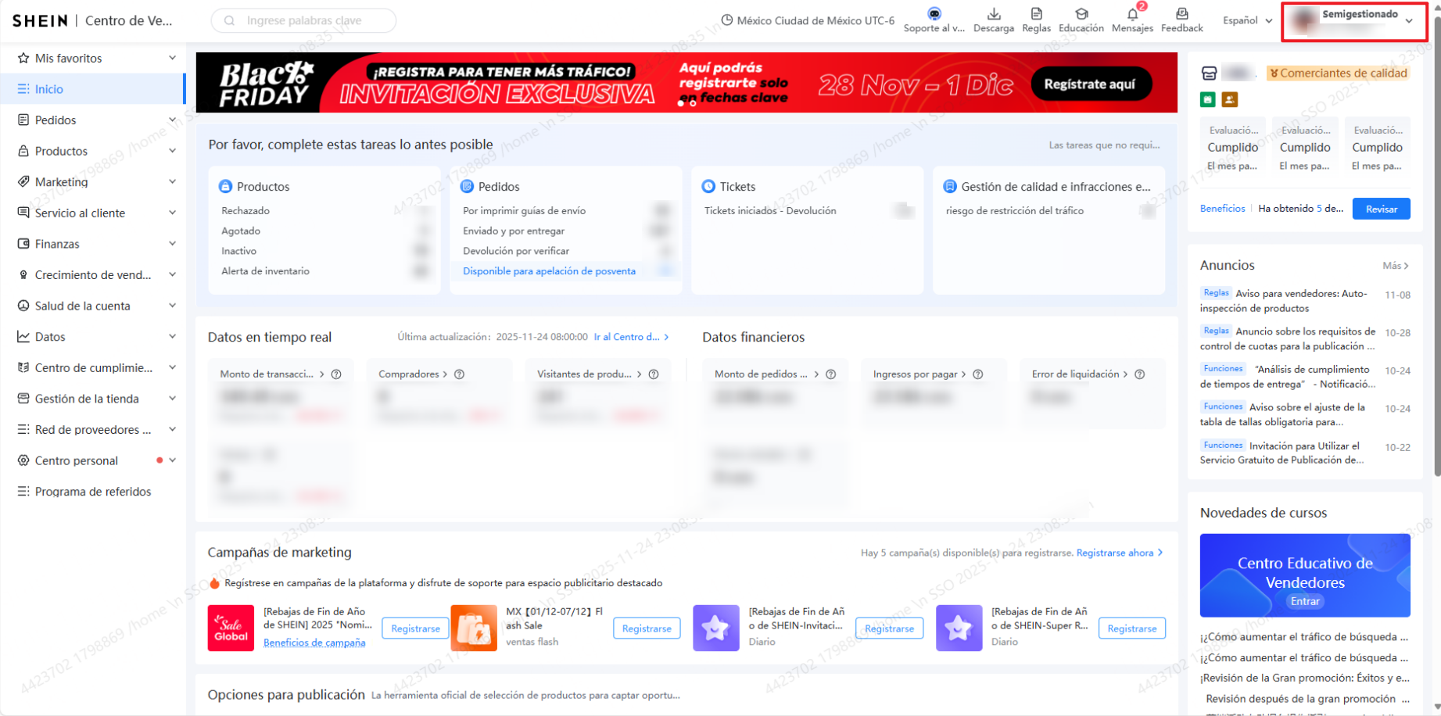Open the Soporte support chat icon
Screen dimensions: 1441x716
pyautogui.click(x=934, y=14)
